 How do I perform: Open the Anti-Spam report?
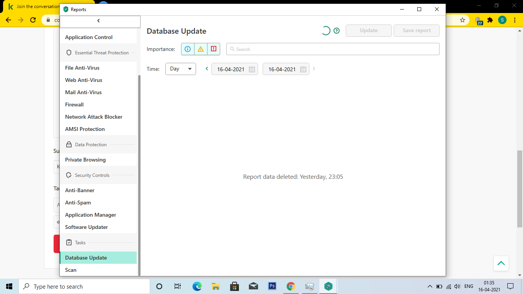click(98, 203)
